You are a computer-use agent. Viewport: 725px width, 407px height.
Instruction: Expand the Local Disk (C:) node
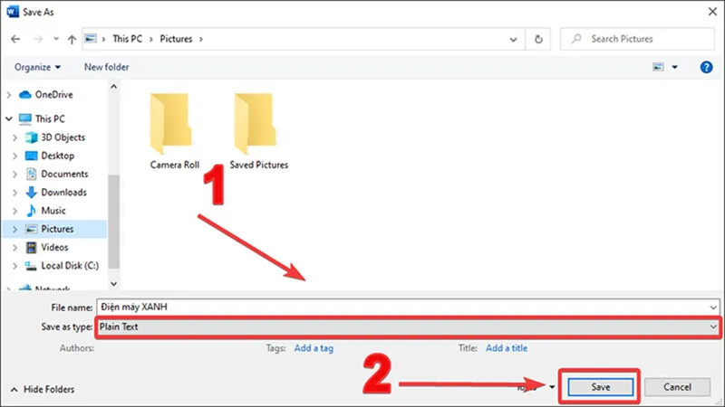pyautogui.click(x=14, y=266)
